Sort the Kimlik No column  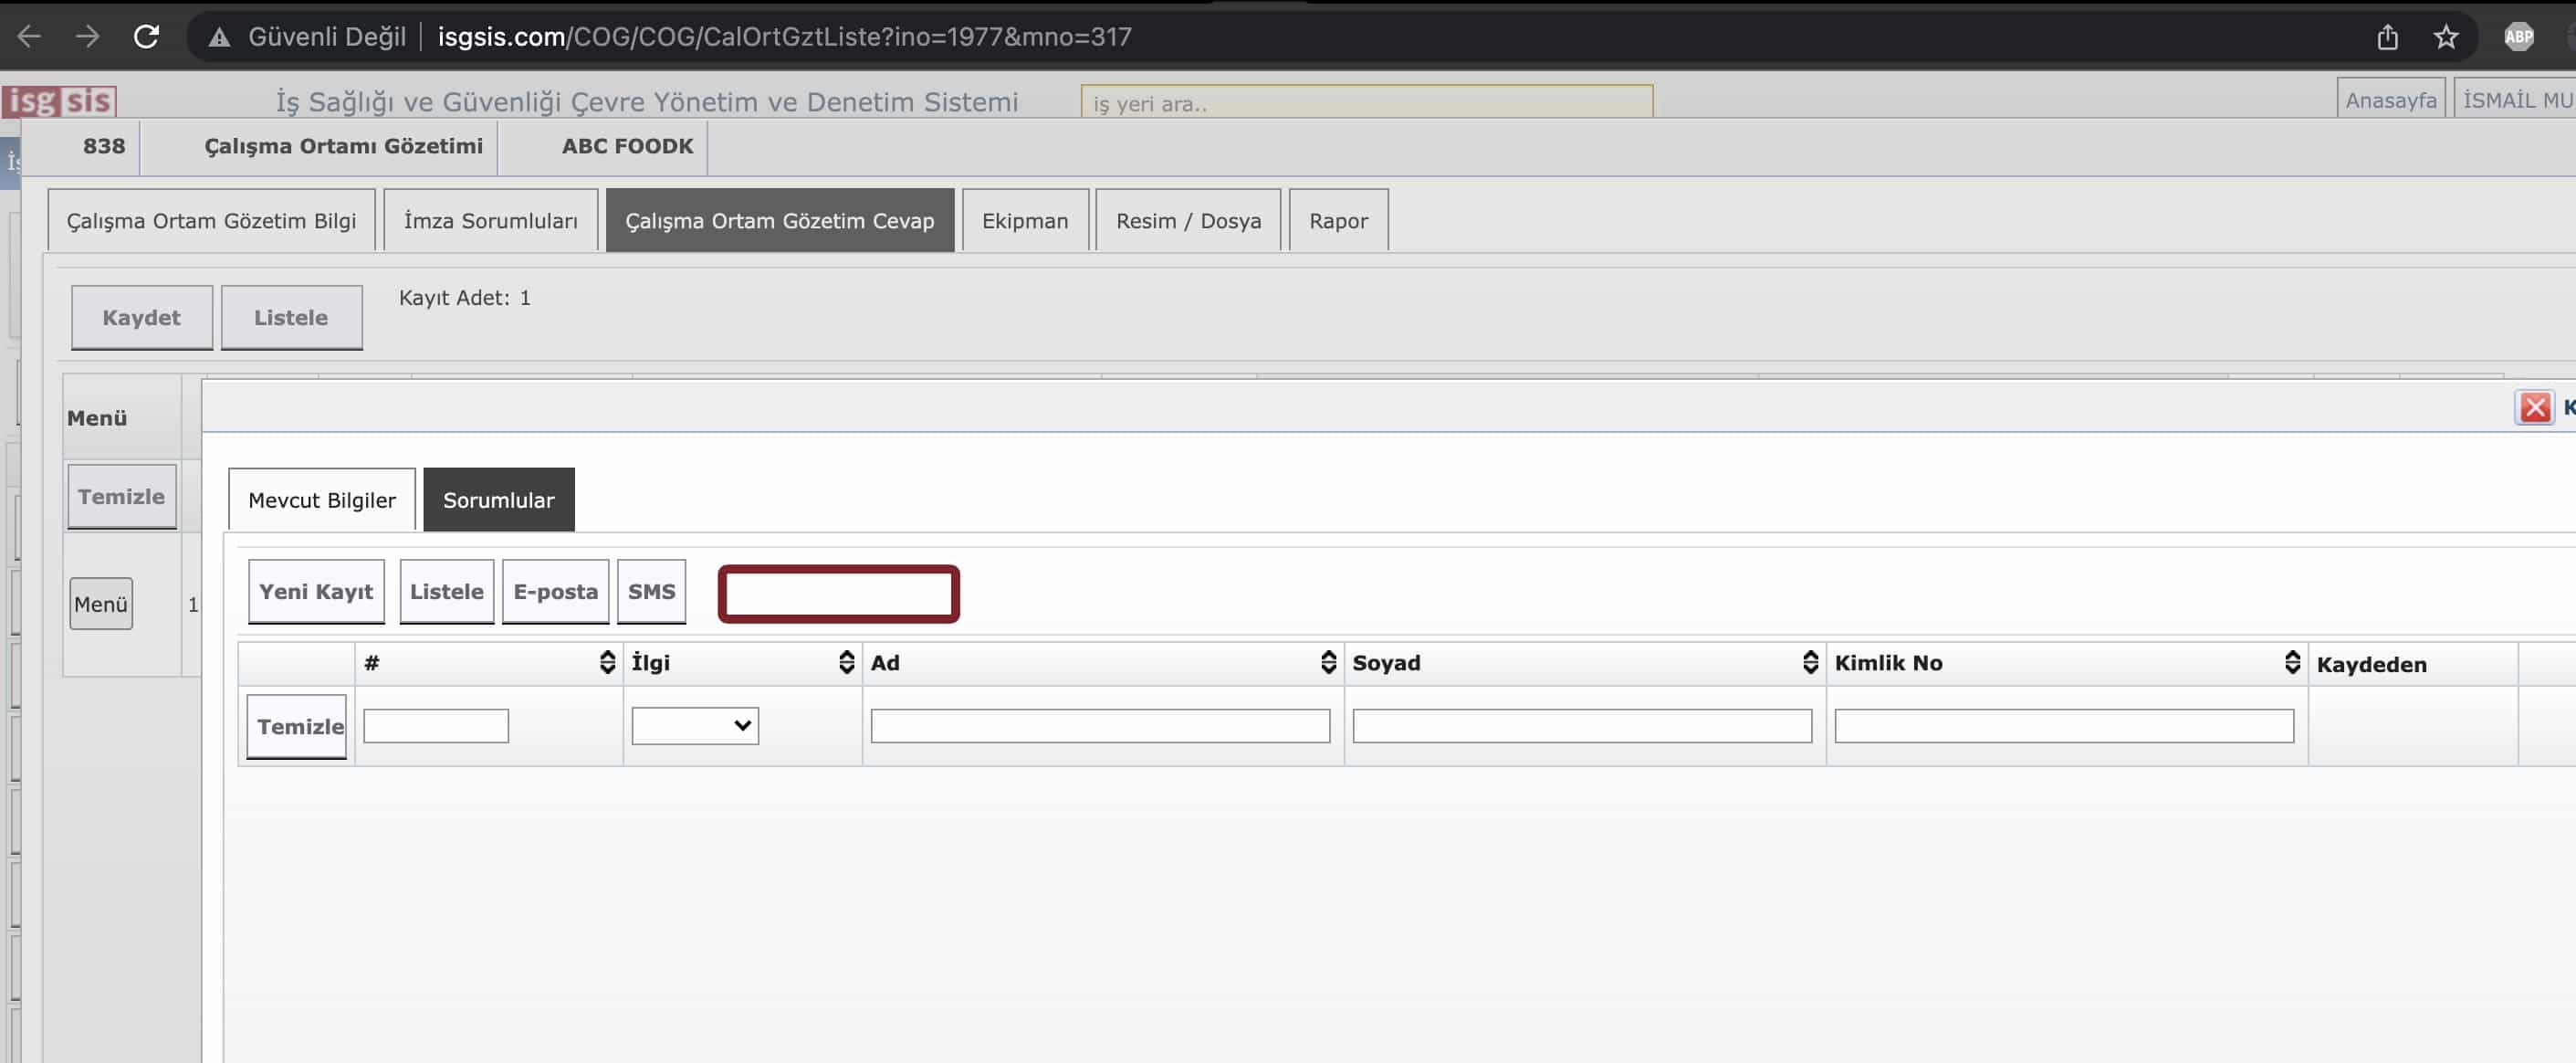[x=2292, y=662]
